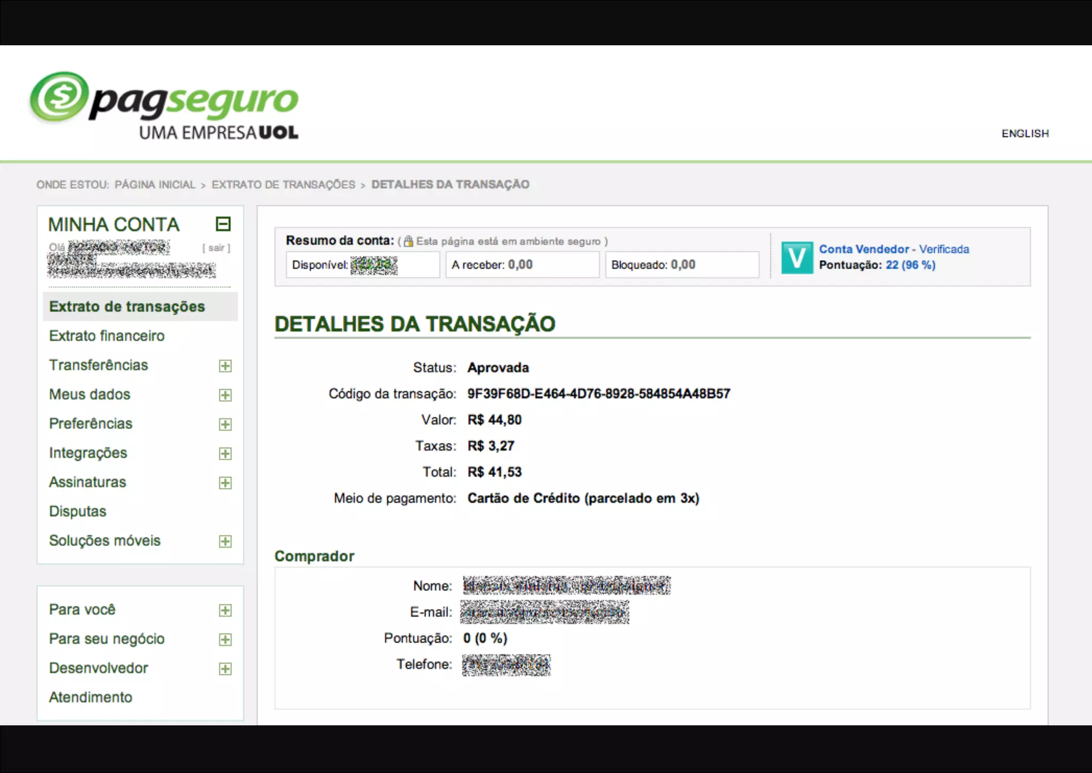Viewport: 1092px width, 773px height.
Task: Open the Disputas menu item
Action: pyautogui.click(x=78, y=512)
